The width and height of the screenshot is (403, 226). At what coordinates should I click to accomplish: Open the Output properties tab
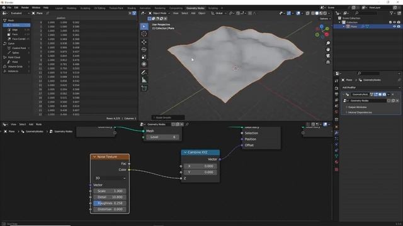336,94
